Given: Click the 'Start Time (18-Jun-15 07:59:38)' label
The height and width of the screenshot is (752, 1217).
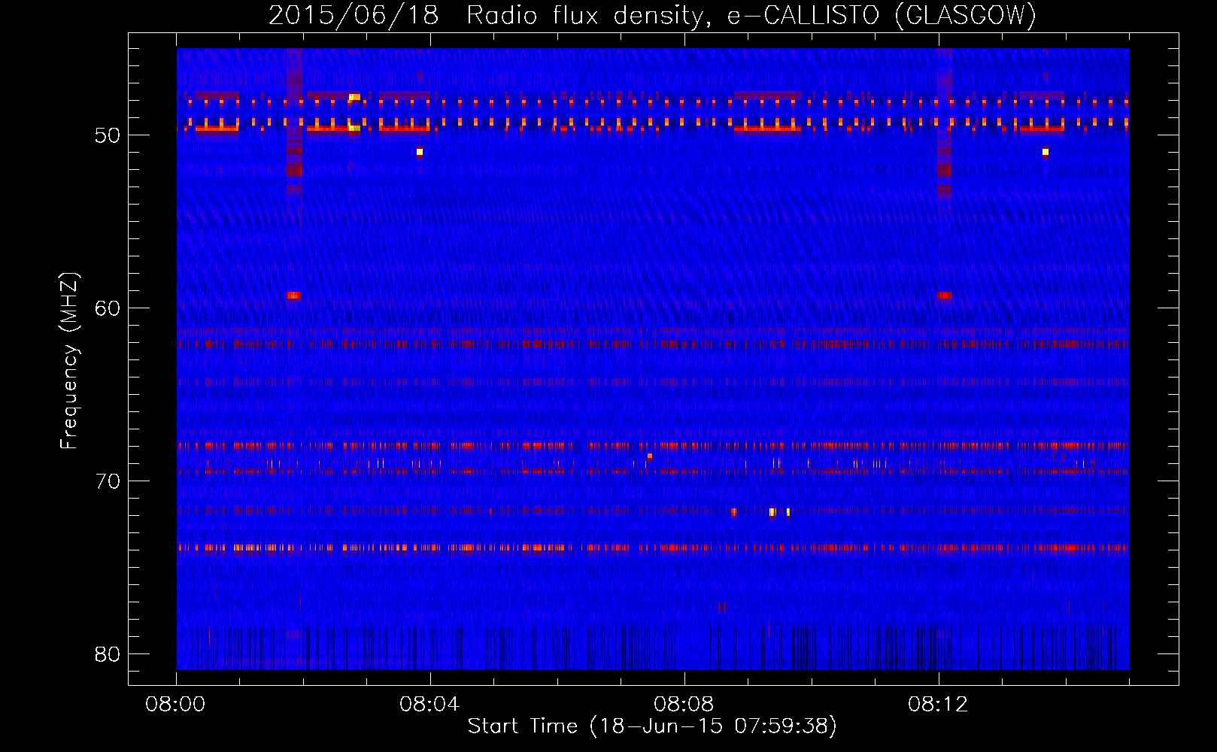Looking at the screenshot, I should tap(652, 726).
